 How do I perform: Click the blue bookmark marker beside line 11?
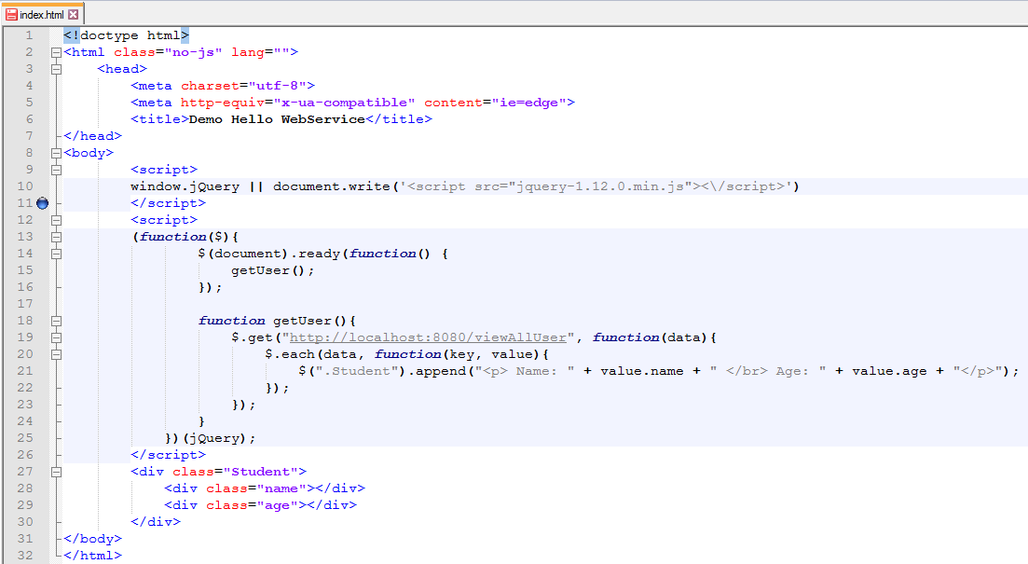[42, 202]
